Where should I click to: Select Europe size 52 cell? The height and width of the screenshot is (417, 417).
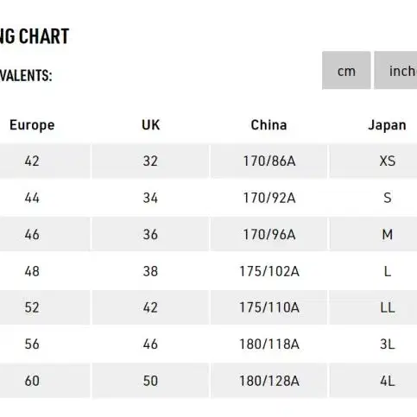45,307
